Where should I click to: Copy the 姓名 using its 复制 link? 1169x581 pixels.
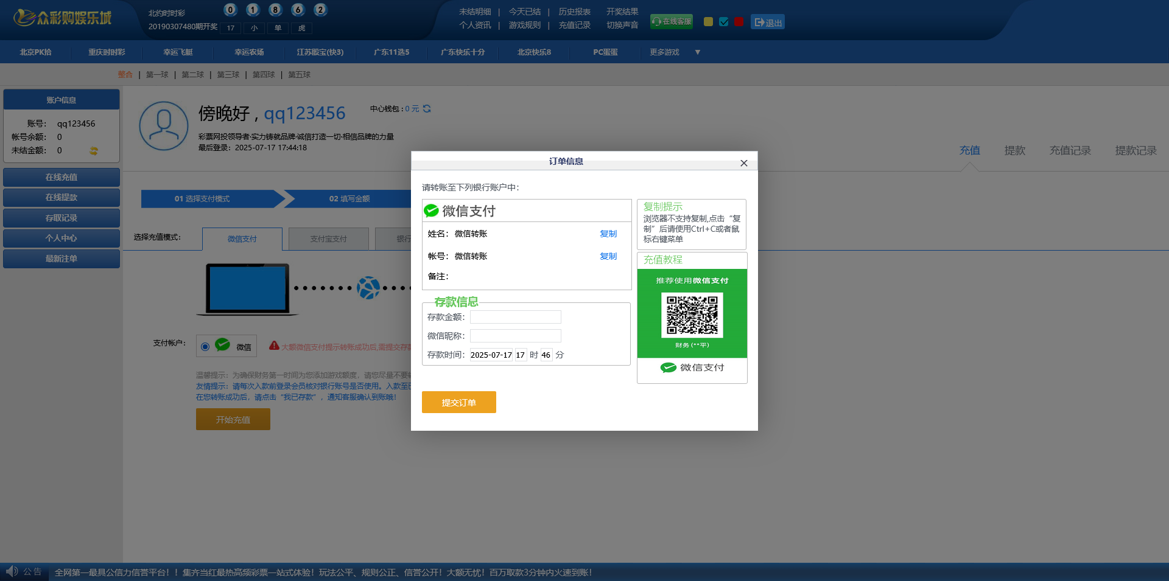tap(608, 234)
